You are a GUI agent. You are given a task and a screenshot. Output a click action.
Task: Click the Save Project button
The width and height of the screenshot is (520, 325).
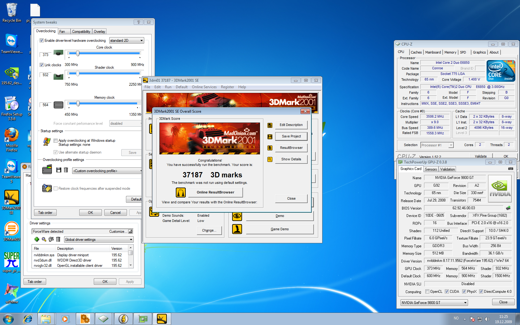coord(291,136)
